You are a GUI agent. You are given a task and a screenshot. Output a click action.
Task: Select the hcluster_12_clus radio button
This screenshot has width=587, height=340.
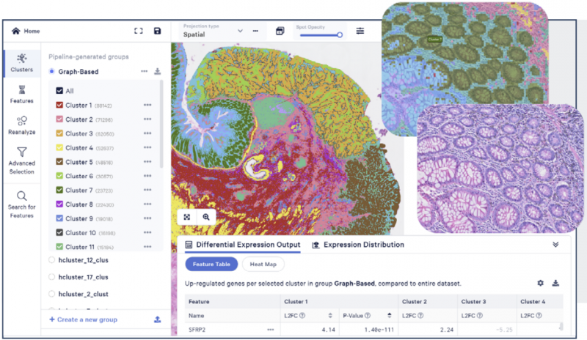[x=51, y=259]
